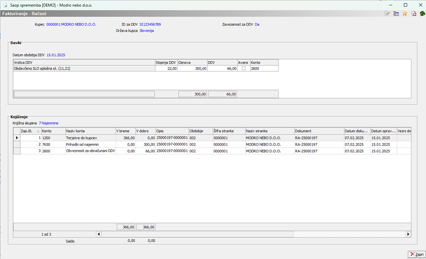This screenshot has width=426, height=259.
Task: Toggle the Avans checkbox in tax row
Action: (243, 68)
